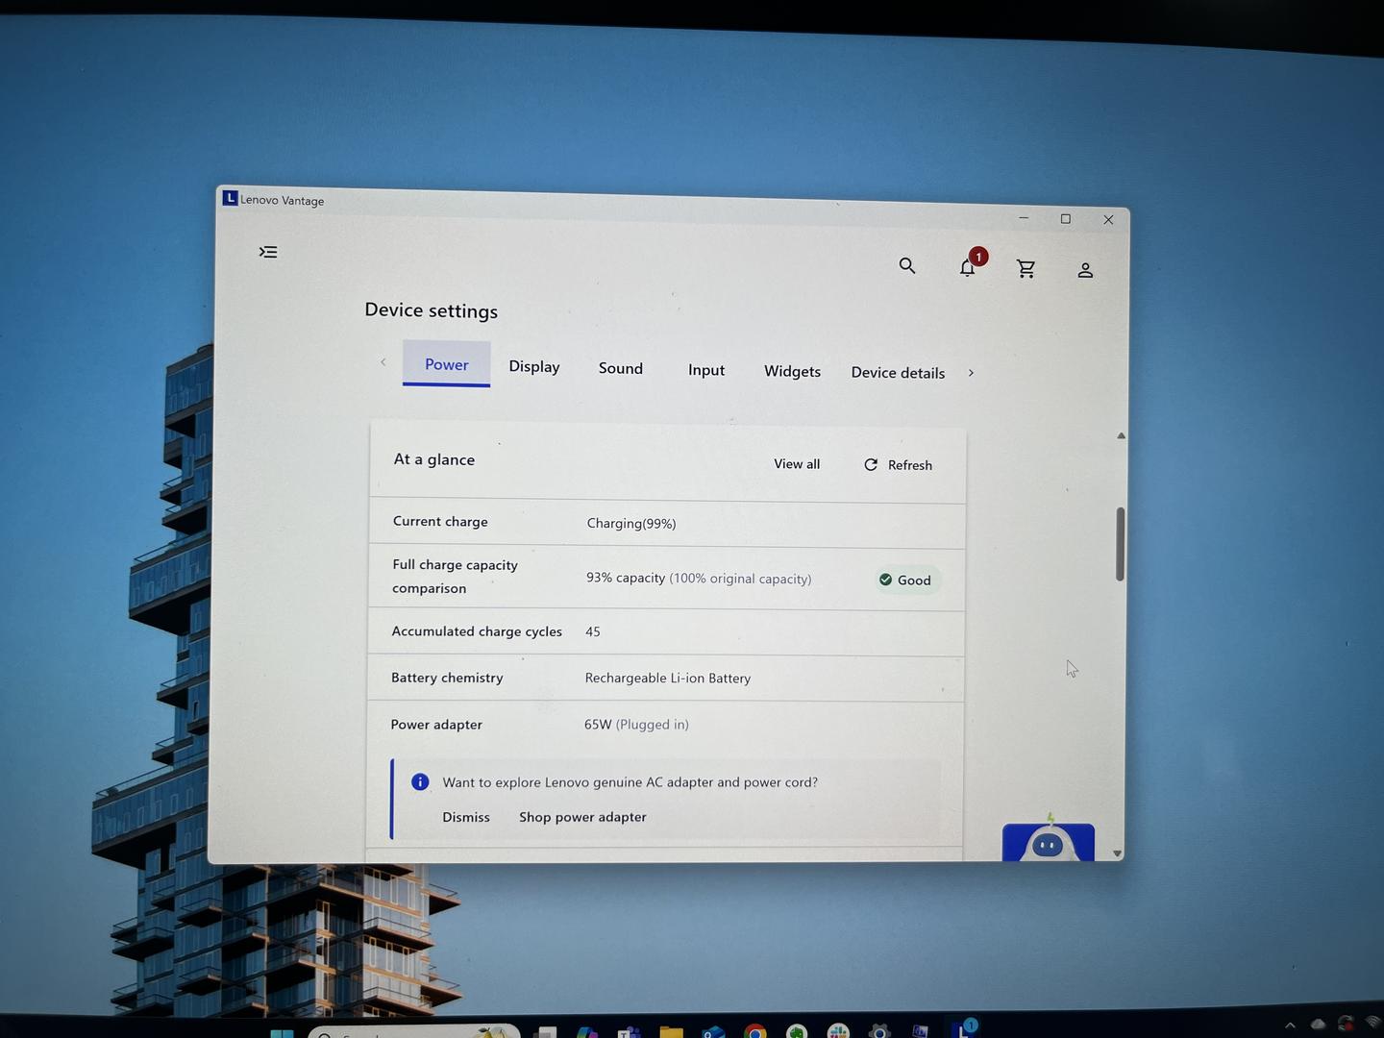Click View all battery details
This screenshot has height=1038, width=1384.
(x=797, y=463)
